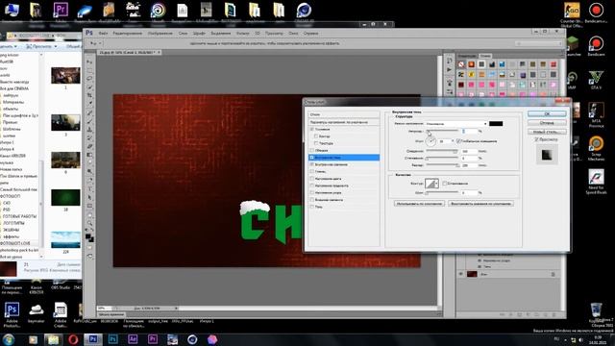Click the Смещение distance value field
Image resolution: width=615 pixels, height=346 pixels.
469,151
